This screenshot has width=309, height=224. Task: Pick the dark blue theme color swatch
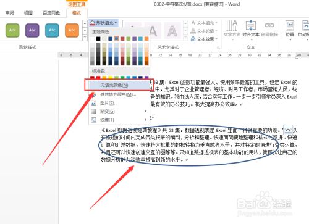click(x=111, y=39)
